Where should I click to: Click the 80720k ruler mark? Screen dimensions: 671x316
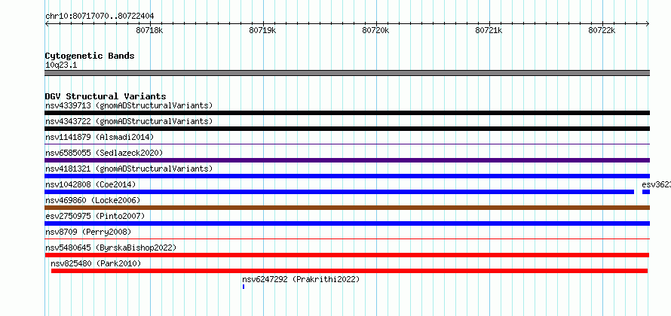(375, 30)
